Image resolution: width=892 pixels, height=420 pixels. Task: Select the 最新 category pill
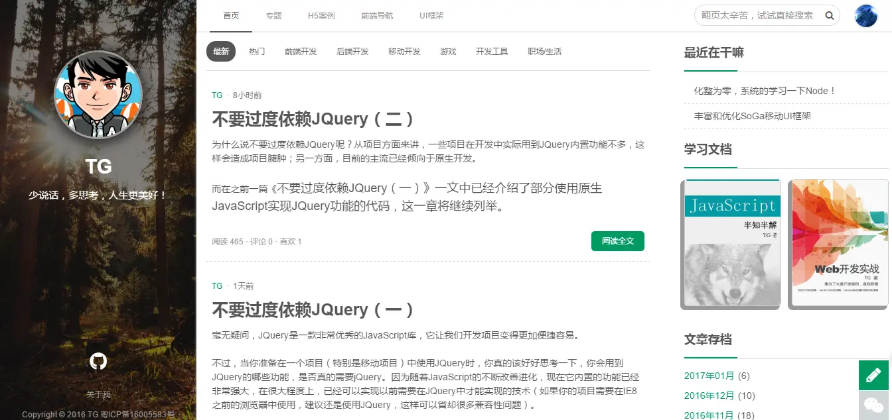[221, 51]
